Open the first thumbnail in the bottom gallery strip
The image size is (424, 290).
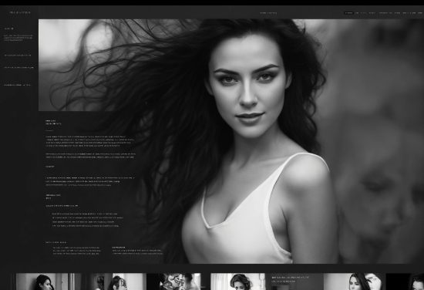49,282
